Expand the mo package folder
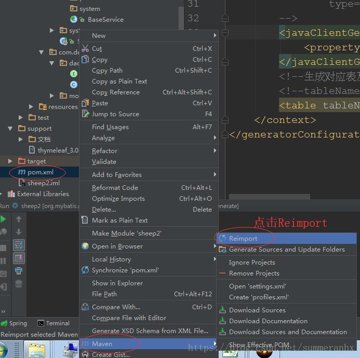360x358 pixels. pyautogui.click(x=52, y=95)
